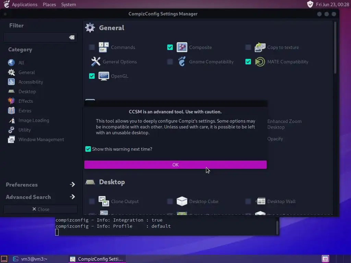Open the Applications menu

[25, 4]
